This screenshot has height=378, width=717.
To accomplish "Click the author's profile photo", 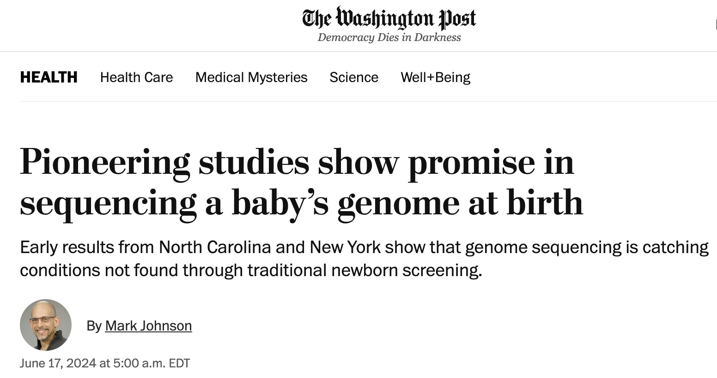I will pyautogui.click(x=46, y=325).
